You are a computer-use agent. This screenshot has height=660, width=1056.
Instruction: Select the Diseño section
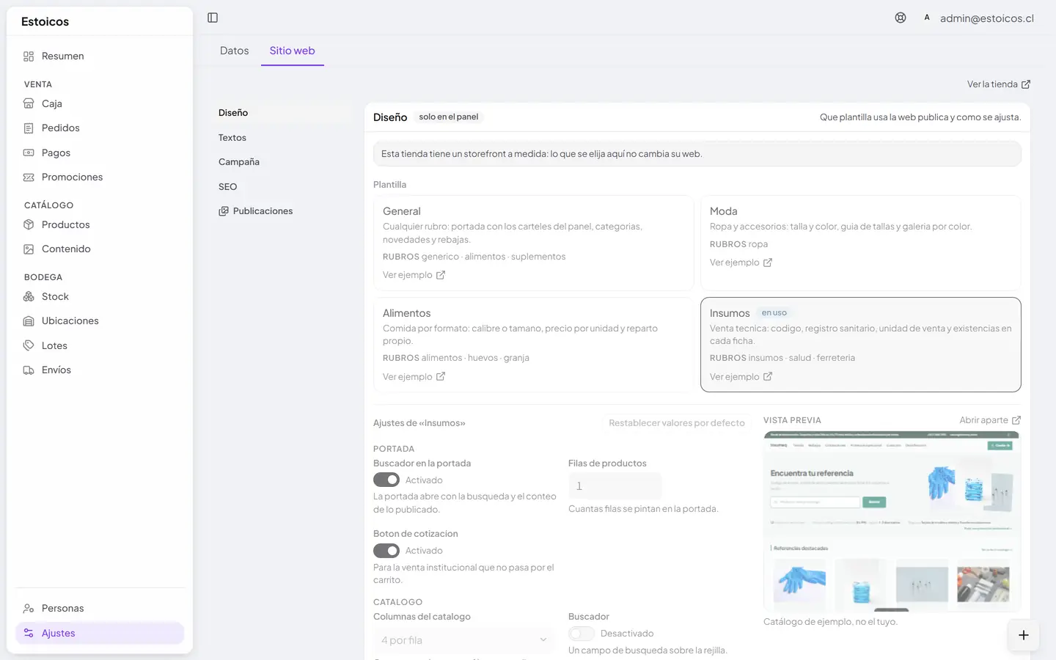233,113
